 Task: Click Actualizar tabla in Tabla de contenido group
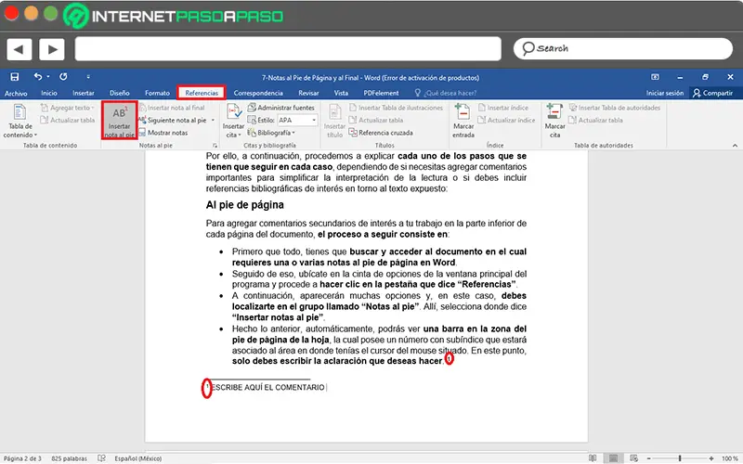[67, 121]
